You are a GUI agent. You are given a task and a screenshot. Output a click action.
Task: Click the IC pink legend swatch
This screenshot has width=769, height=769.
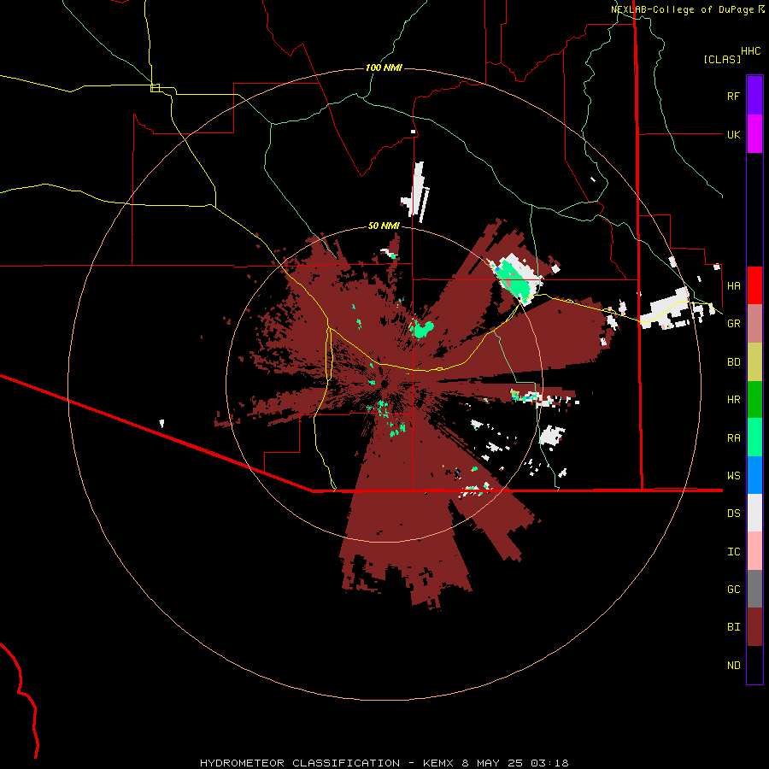754,551
